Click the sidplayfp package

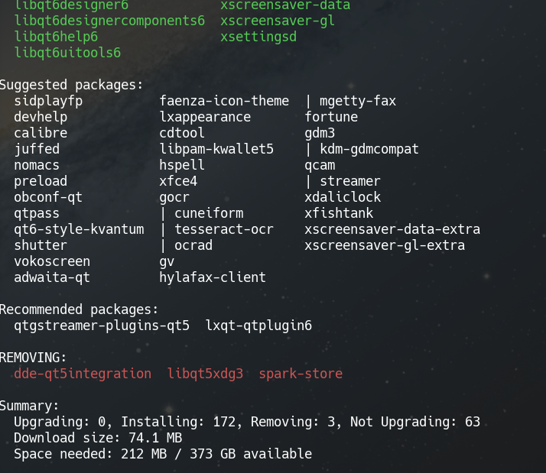(x=48, y=102)
